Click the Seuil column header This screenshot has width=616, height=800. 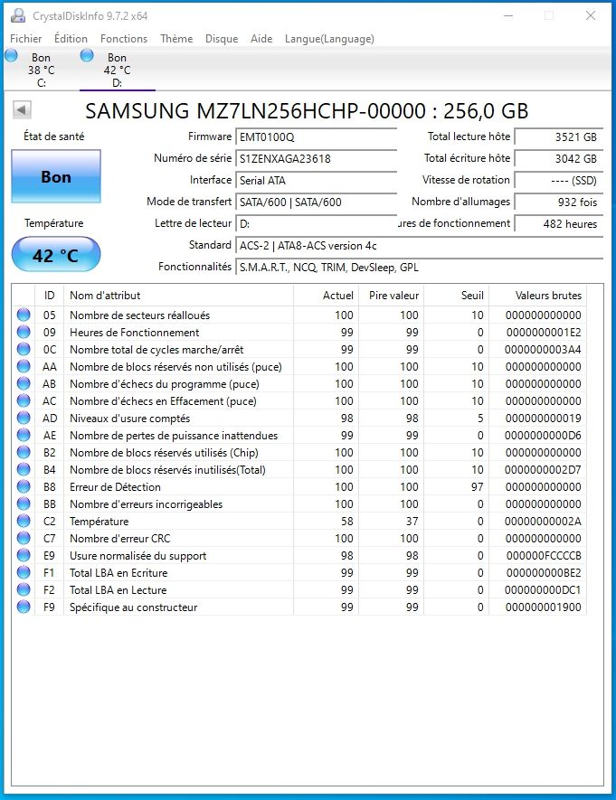click(x=456, y=296)
